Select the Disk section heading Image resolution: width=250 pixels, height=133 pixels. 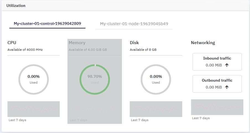[x=134, y=43]
